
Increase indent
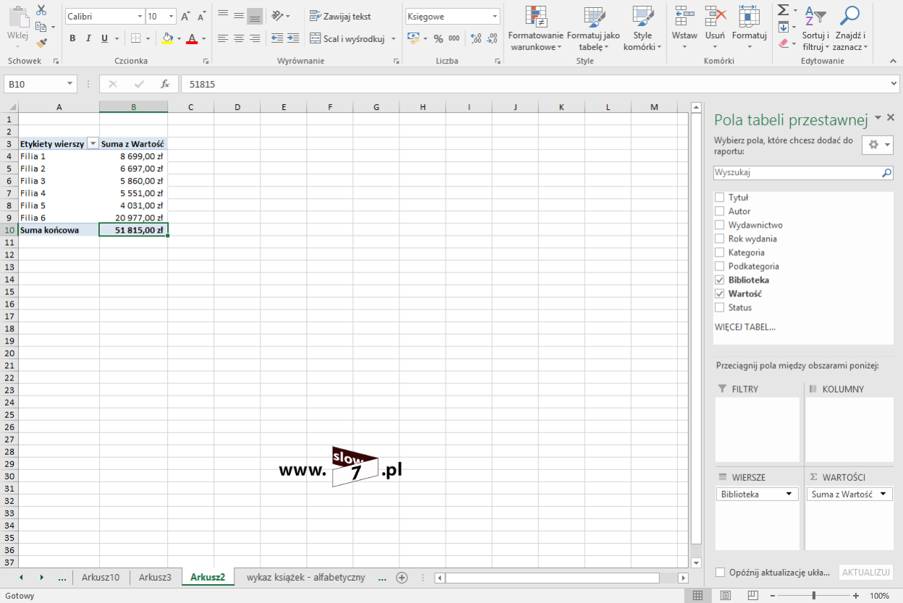coord(293,38)
